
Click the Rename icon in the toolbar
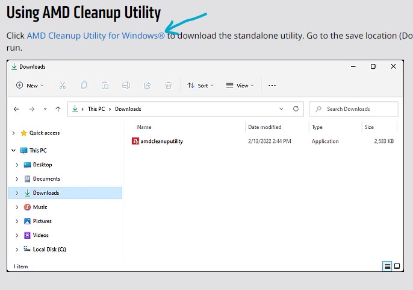tap(126, 86)
